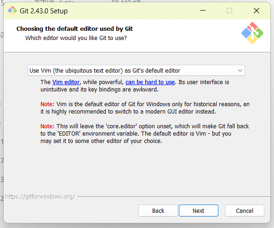Click the 'Choosing the default editor' heading
The height and width of the screenshot is (228, 274).
74,28
